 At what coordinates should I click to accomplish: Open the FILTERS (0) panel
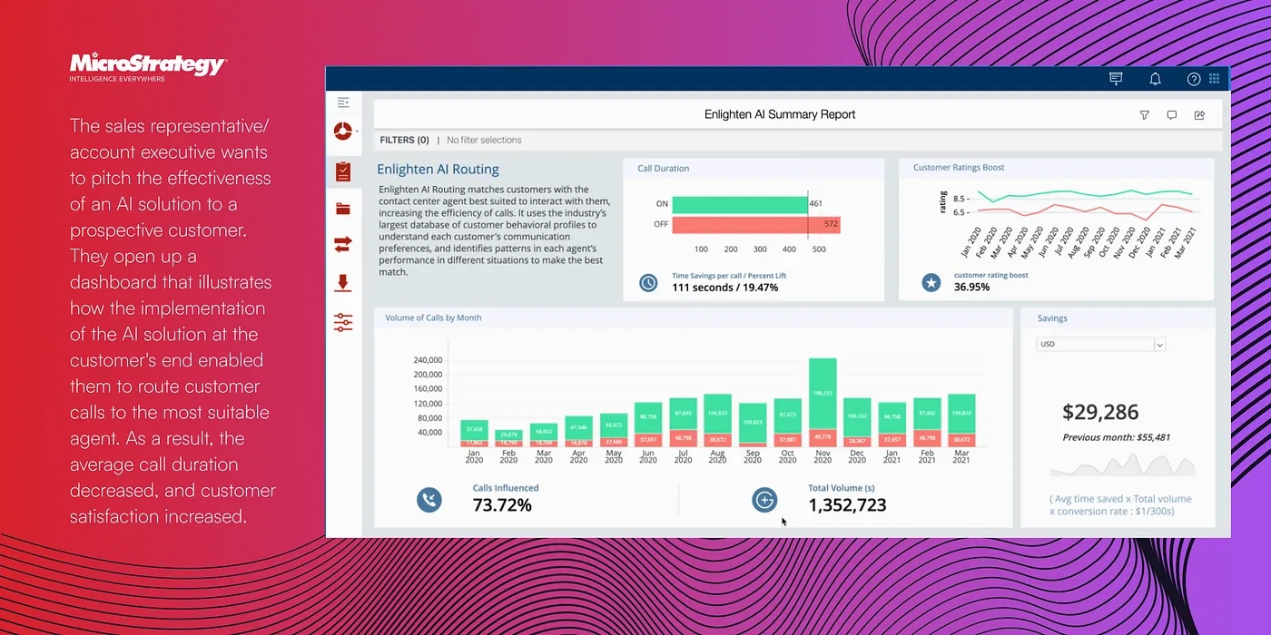pos(404,140)
